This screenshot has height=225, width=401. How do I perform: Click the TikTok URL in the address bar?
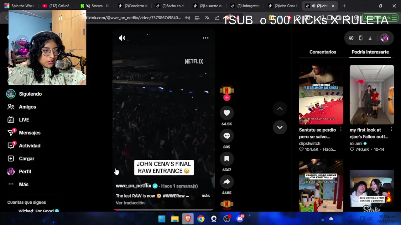133,18
